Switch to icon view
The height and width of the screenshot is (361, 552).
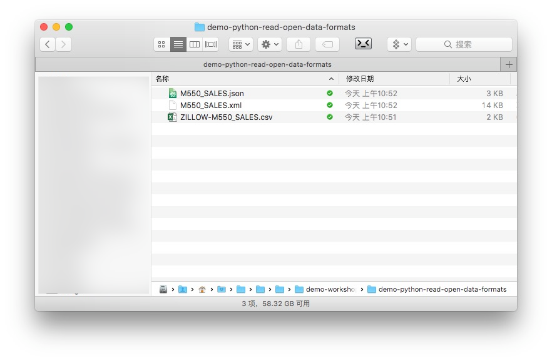161,44
